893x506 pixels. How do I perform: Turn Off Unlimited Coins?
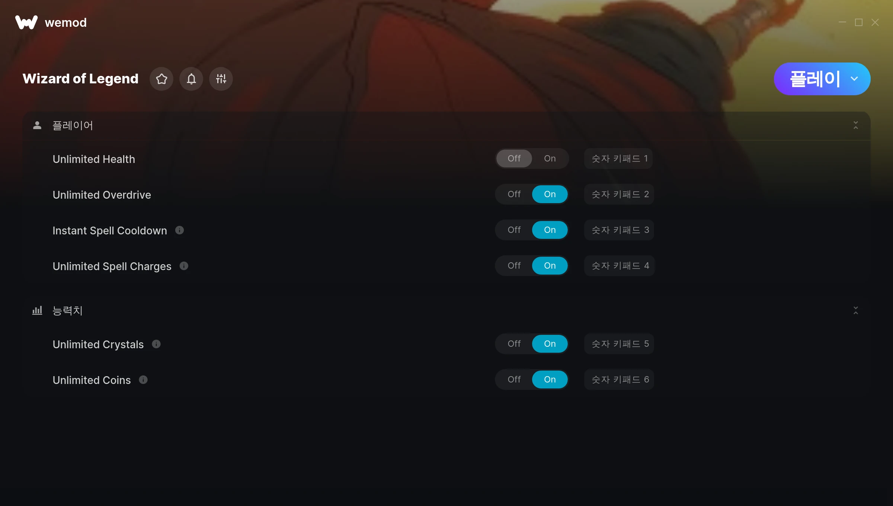pos(514,379)
